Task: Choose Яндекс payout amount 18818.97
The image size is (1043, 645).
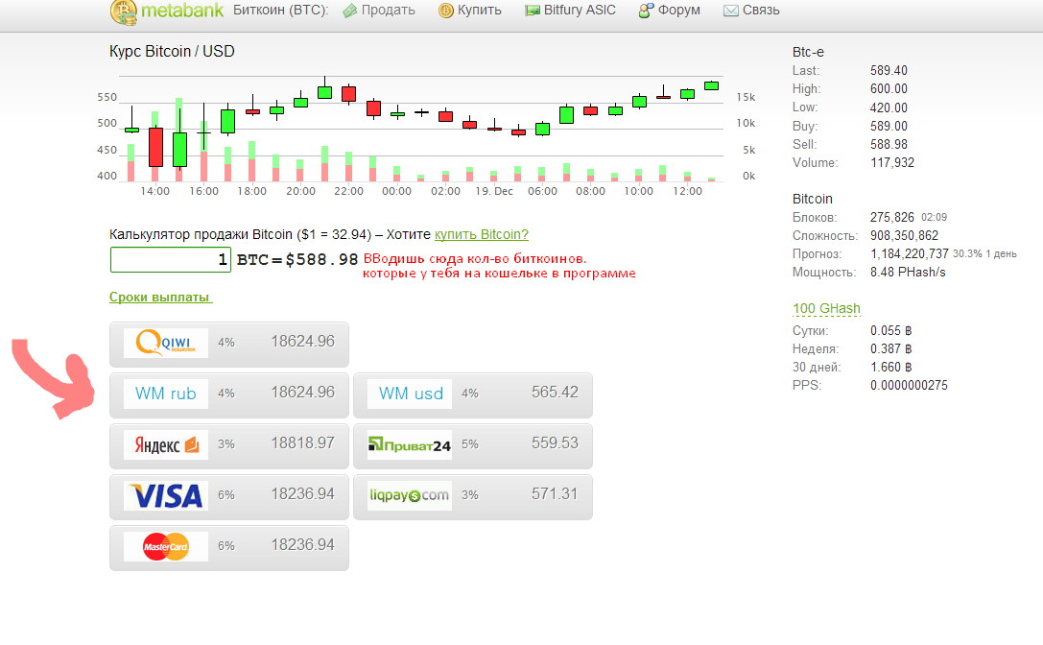Action: click(x=302, y=443)
